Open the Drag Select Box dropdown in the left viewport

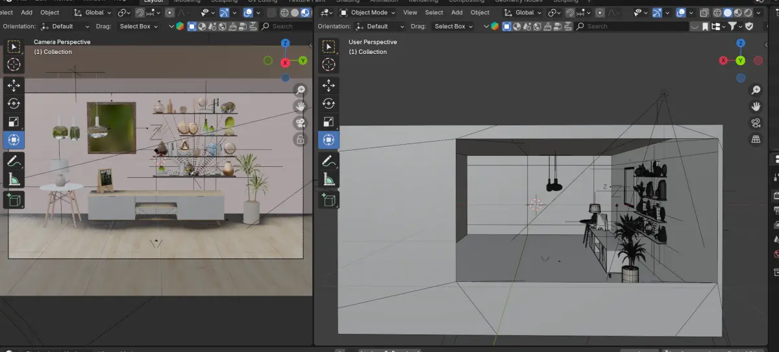click(138, 26)
